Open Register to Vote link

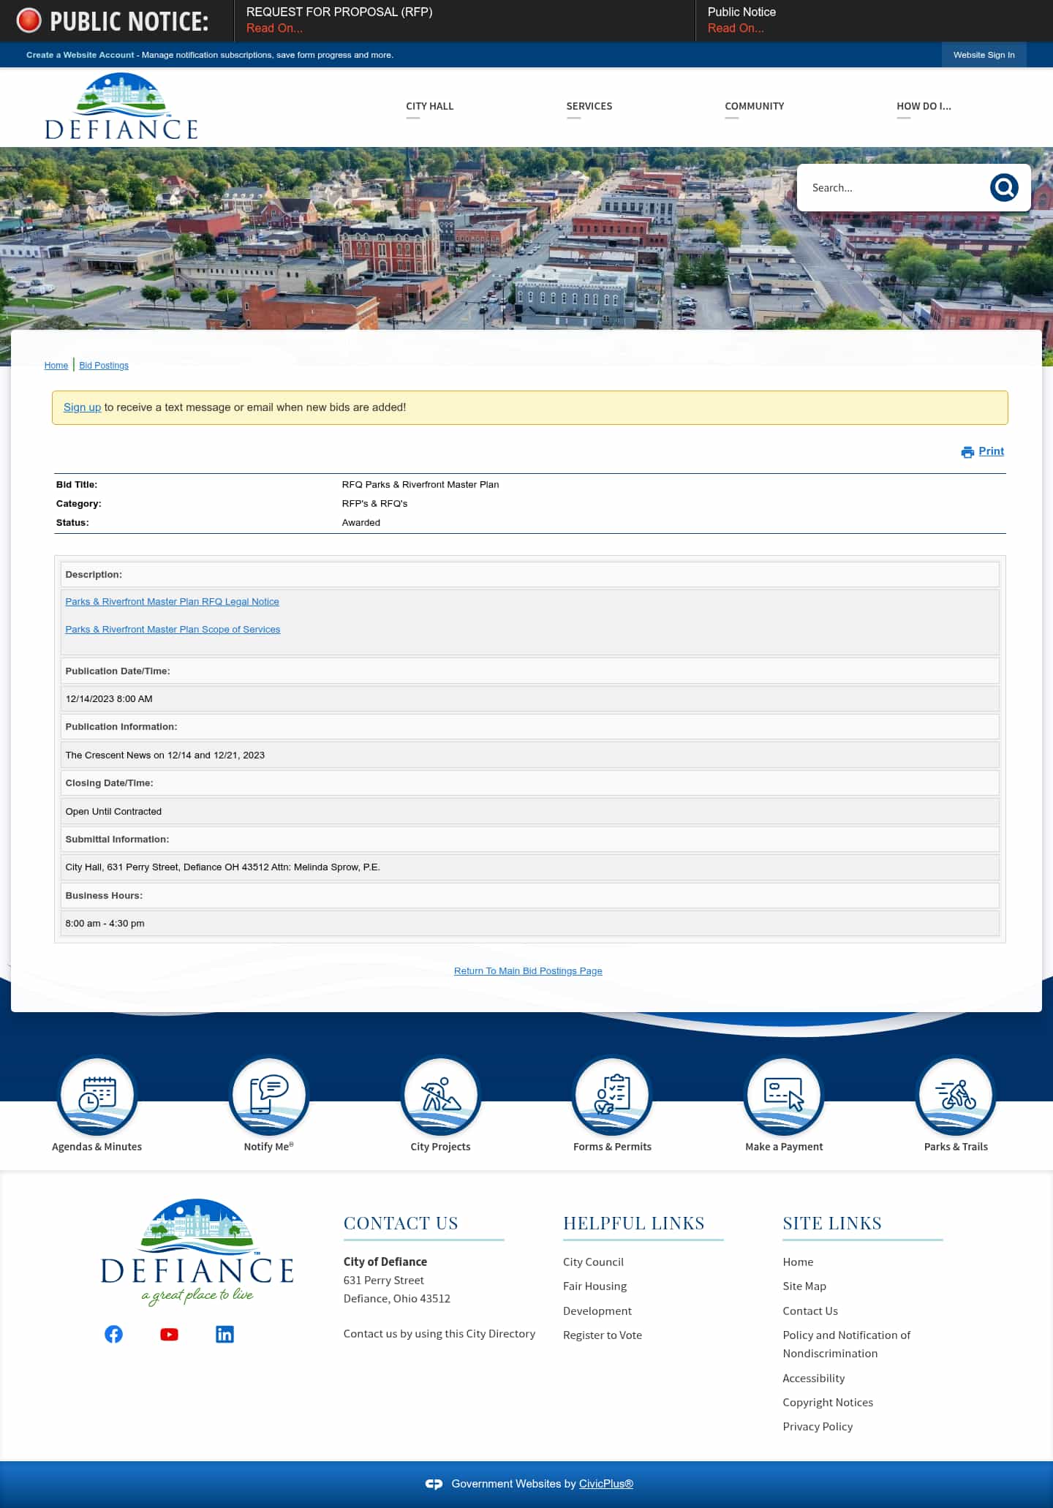pyautogui.click(x=603, y=1335)
